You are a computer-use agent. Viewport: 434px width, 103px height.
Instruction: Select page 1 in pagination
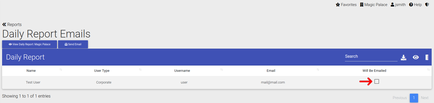click(x=414, y=98)
